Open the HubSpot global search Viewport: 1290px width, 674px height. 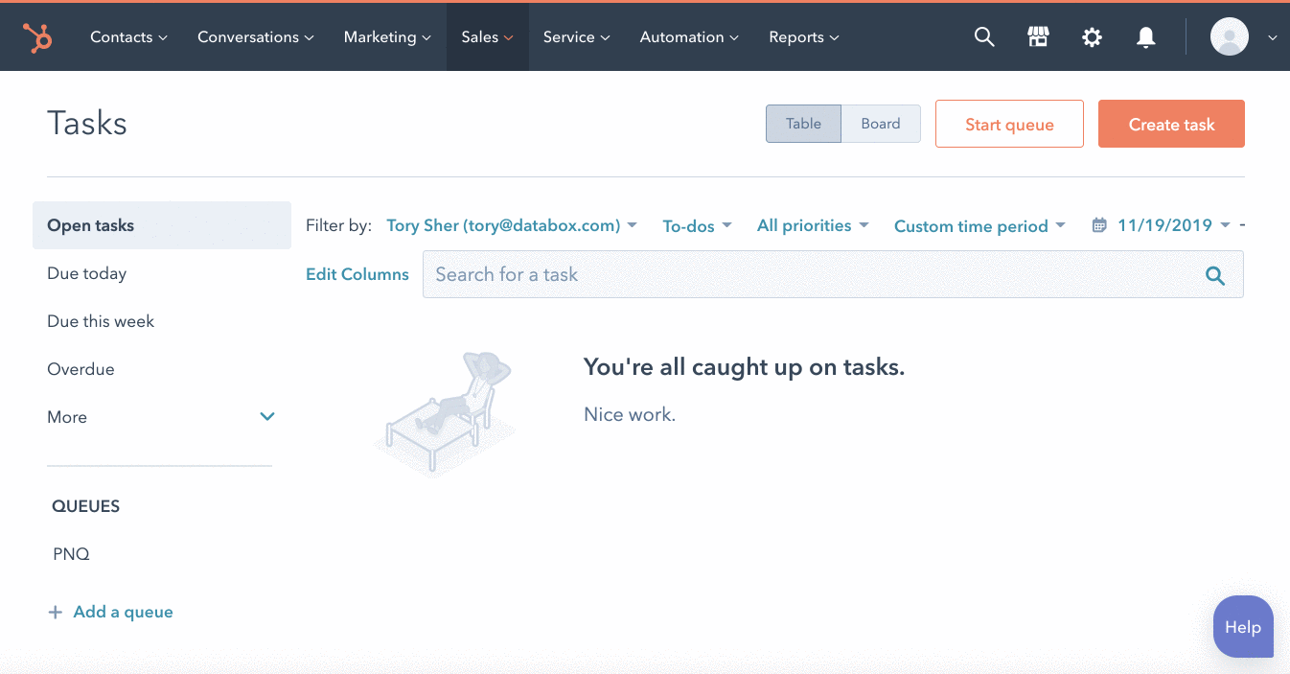(x=984, y=36)
